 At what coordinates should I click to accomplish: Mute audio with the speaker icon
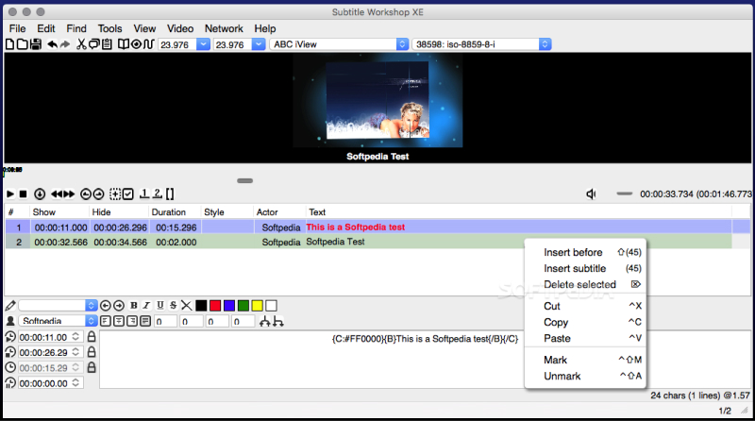(592, 194)
